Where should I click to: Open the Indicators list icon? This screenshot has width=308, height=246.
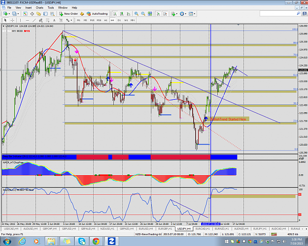point(173,14)
